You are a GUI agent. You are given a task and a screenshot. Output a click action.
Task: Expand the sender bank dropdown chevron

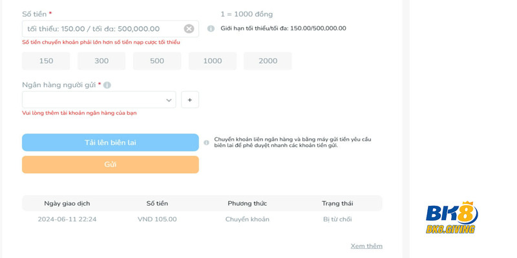point(169,100)
